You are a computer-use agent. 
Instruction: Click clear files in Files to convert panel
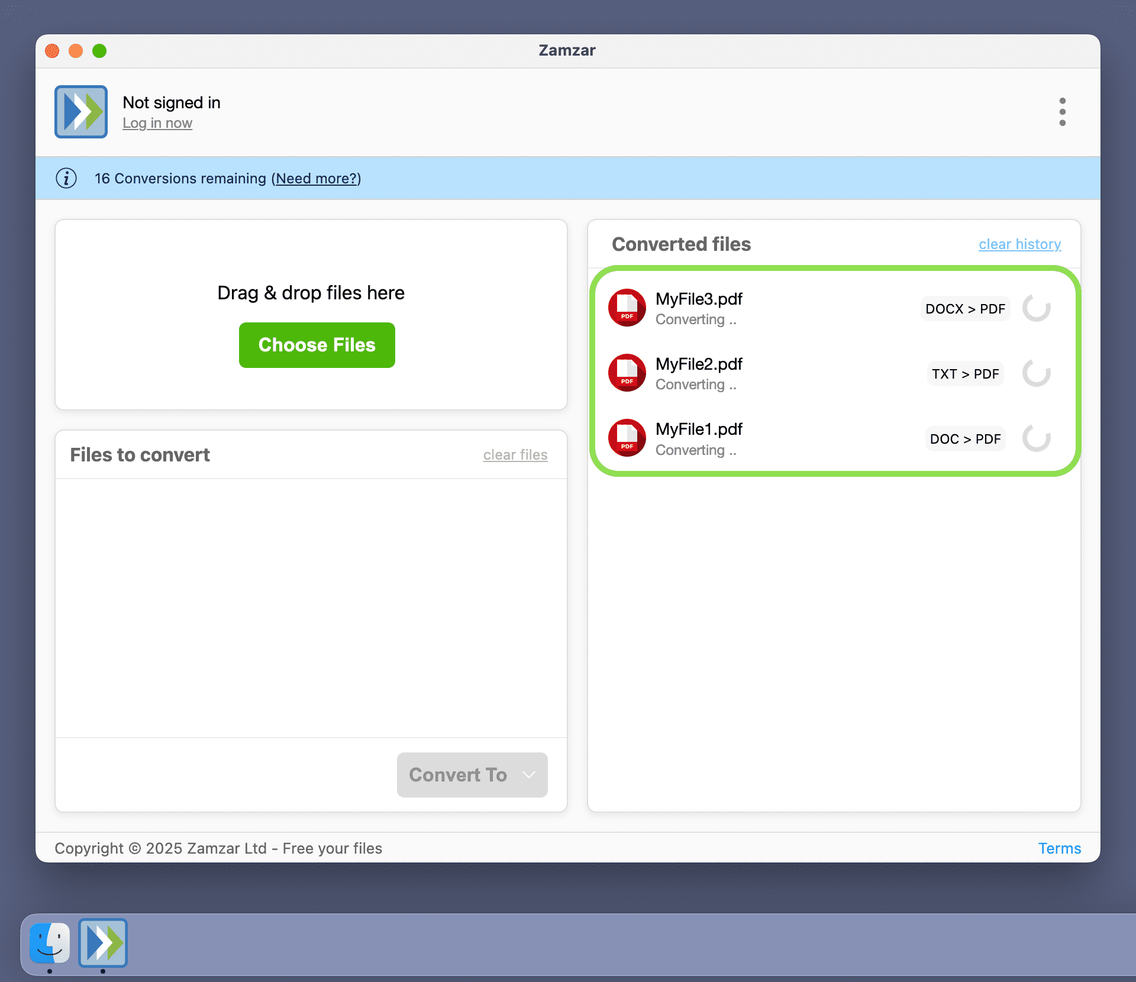coord(515,454)
